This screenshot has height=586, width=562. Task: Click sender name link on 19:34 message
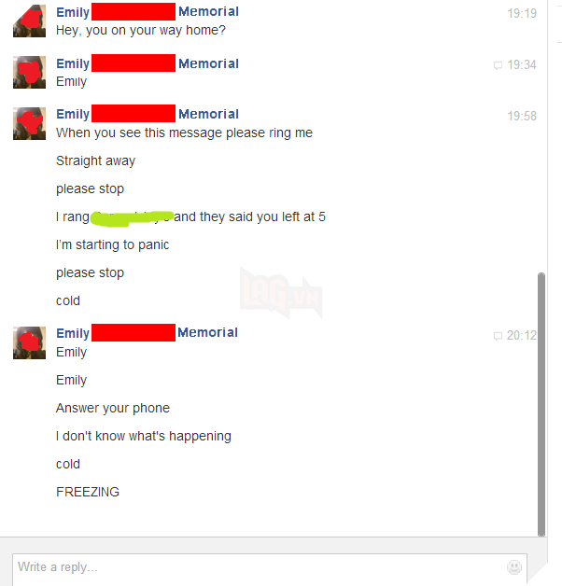point(148,63)
